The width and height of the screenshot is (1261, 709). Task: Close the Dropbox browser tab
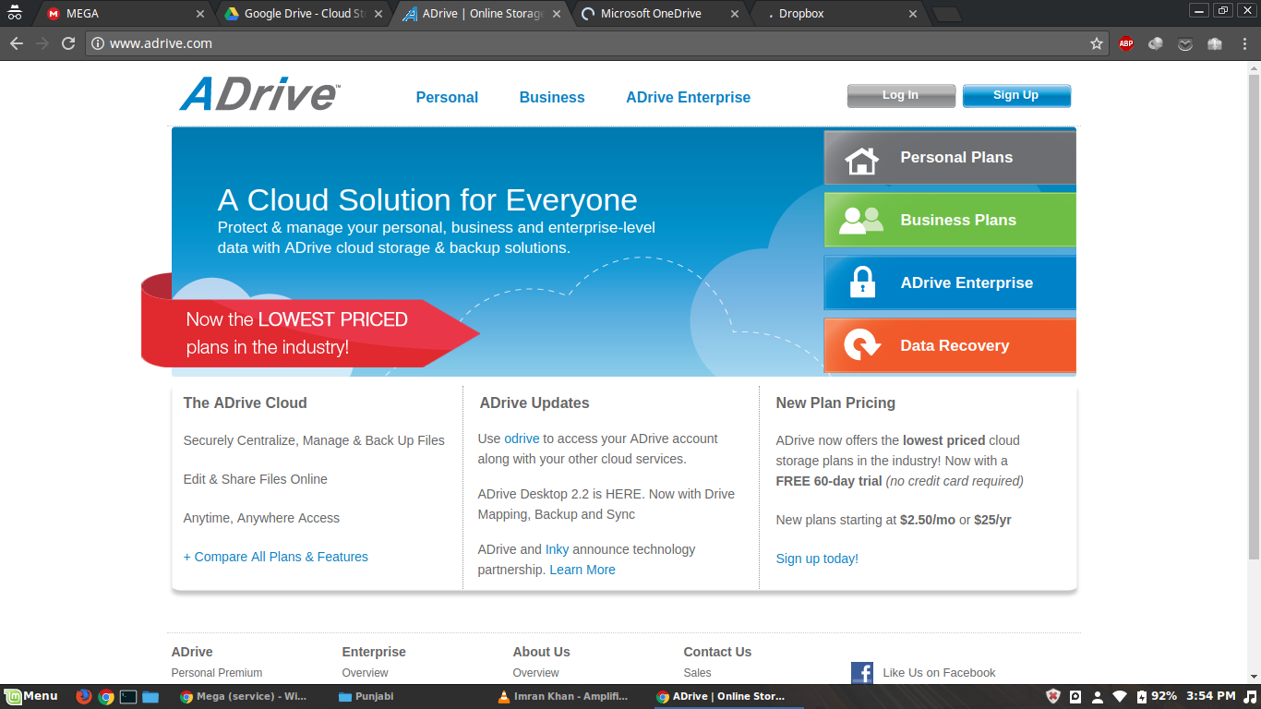coord(913,14)
